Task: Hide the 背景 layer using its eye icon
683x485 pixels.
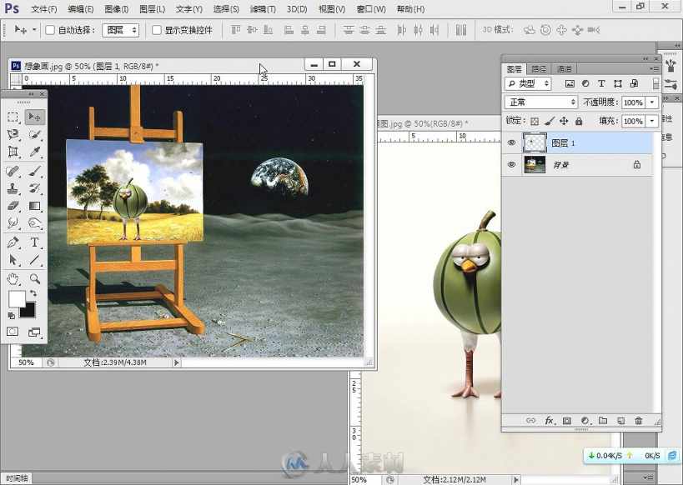Action: click(x=511, y=164)
